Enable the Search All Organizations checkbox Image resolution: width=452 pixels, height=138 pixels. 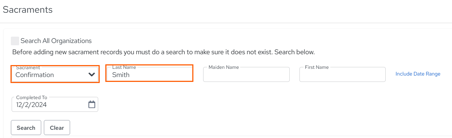coord(15,41)
